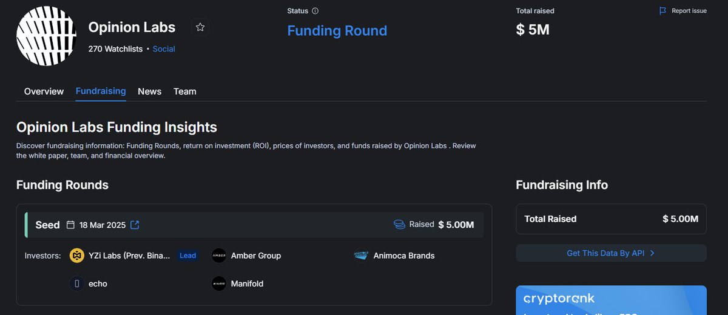Open the Social category link
Image resolution: width=728 pixels, height=315 pixels.
pyautogui.click(x=164, y=48)
